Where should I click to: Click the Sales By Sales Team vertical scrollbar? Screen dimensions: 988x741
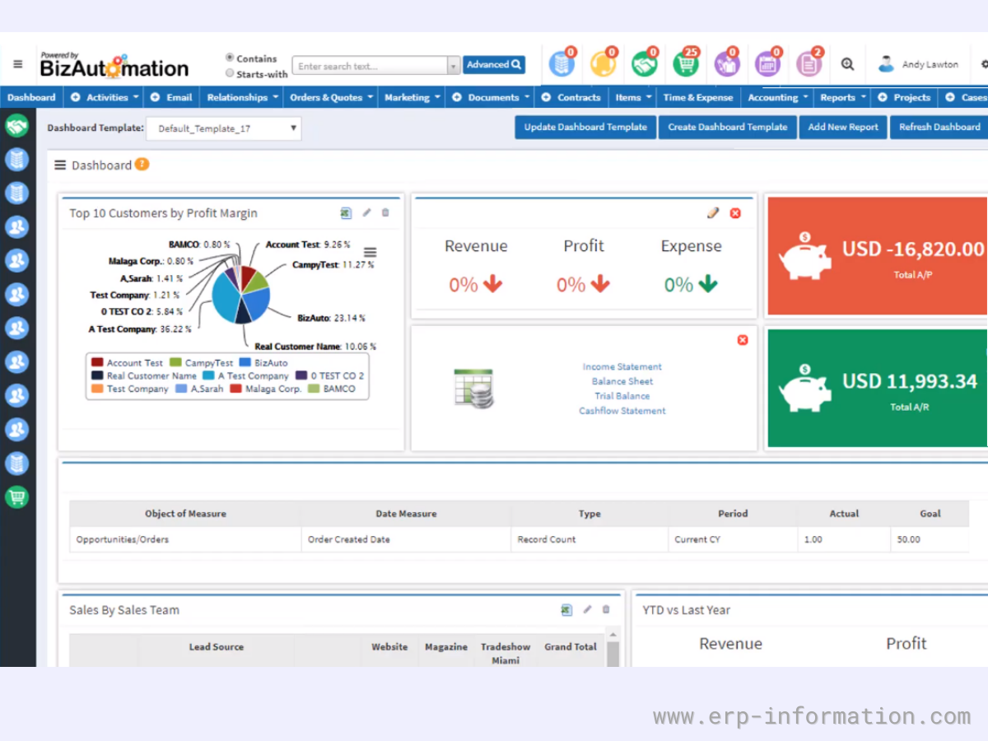(x=612, y=647)
